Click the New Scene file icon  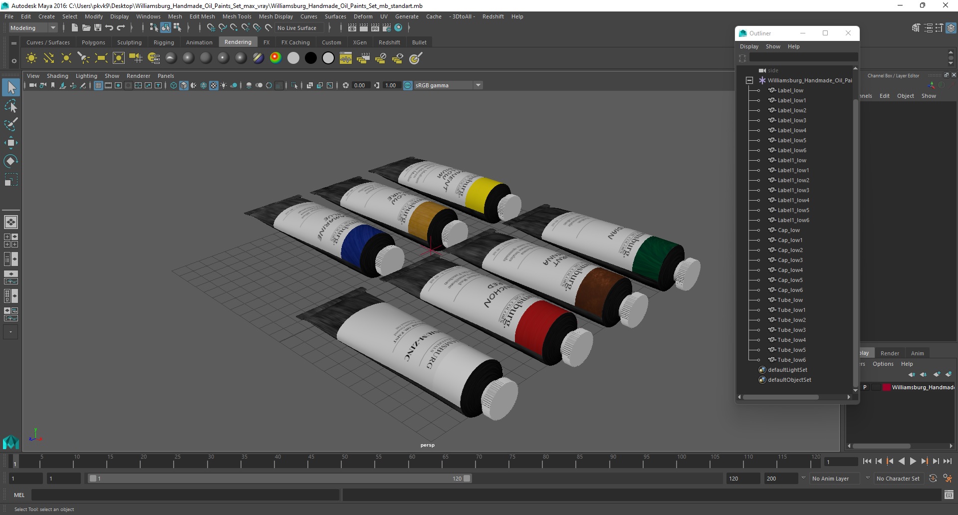click(x=74, y=28)
